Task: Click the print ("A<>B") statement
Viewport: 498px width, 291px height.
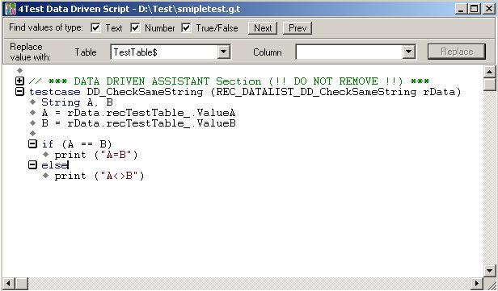Action: [99, 176]
